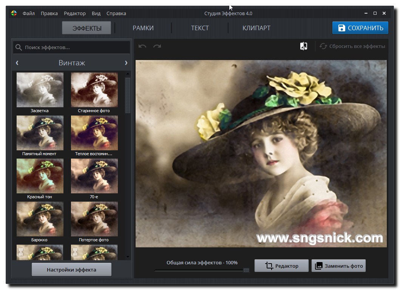Switch to the ТЕКСТ tab

click(200, 28)
